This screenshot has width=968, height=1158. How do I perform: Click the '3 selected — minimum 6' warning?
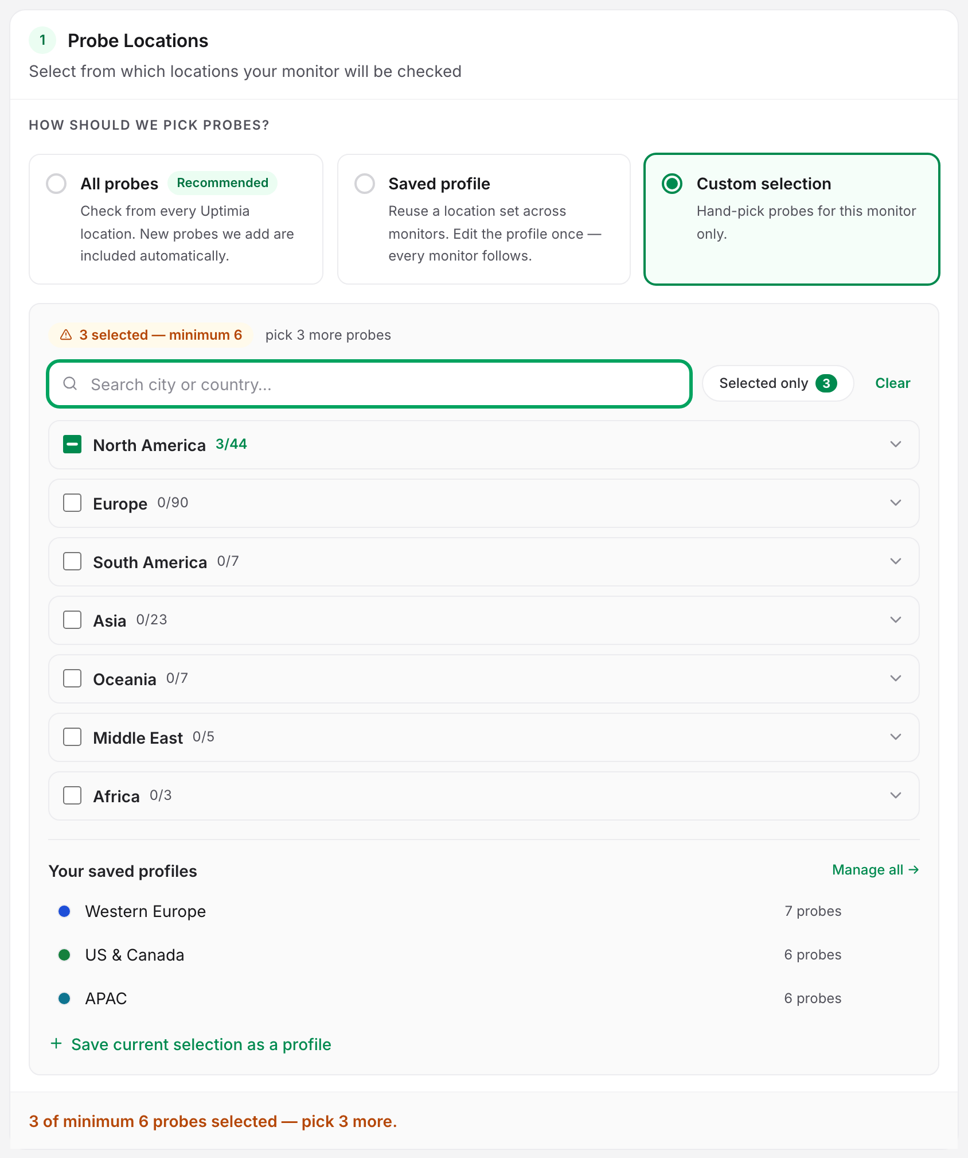[x=151, y=335]
